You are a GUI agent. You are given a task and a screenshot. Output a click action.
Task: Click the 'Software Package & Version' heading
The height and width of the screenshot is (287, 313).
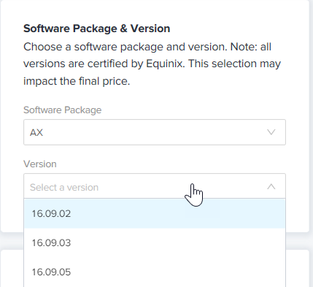tap(97, 28)
